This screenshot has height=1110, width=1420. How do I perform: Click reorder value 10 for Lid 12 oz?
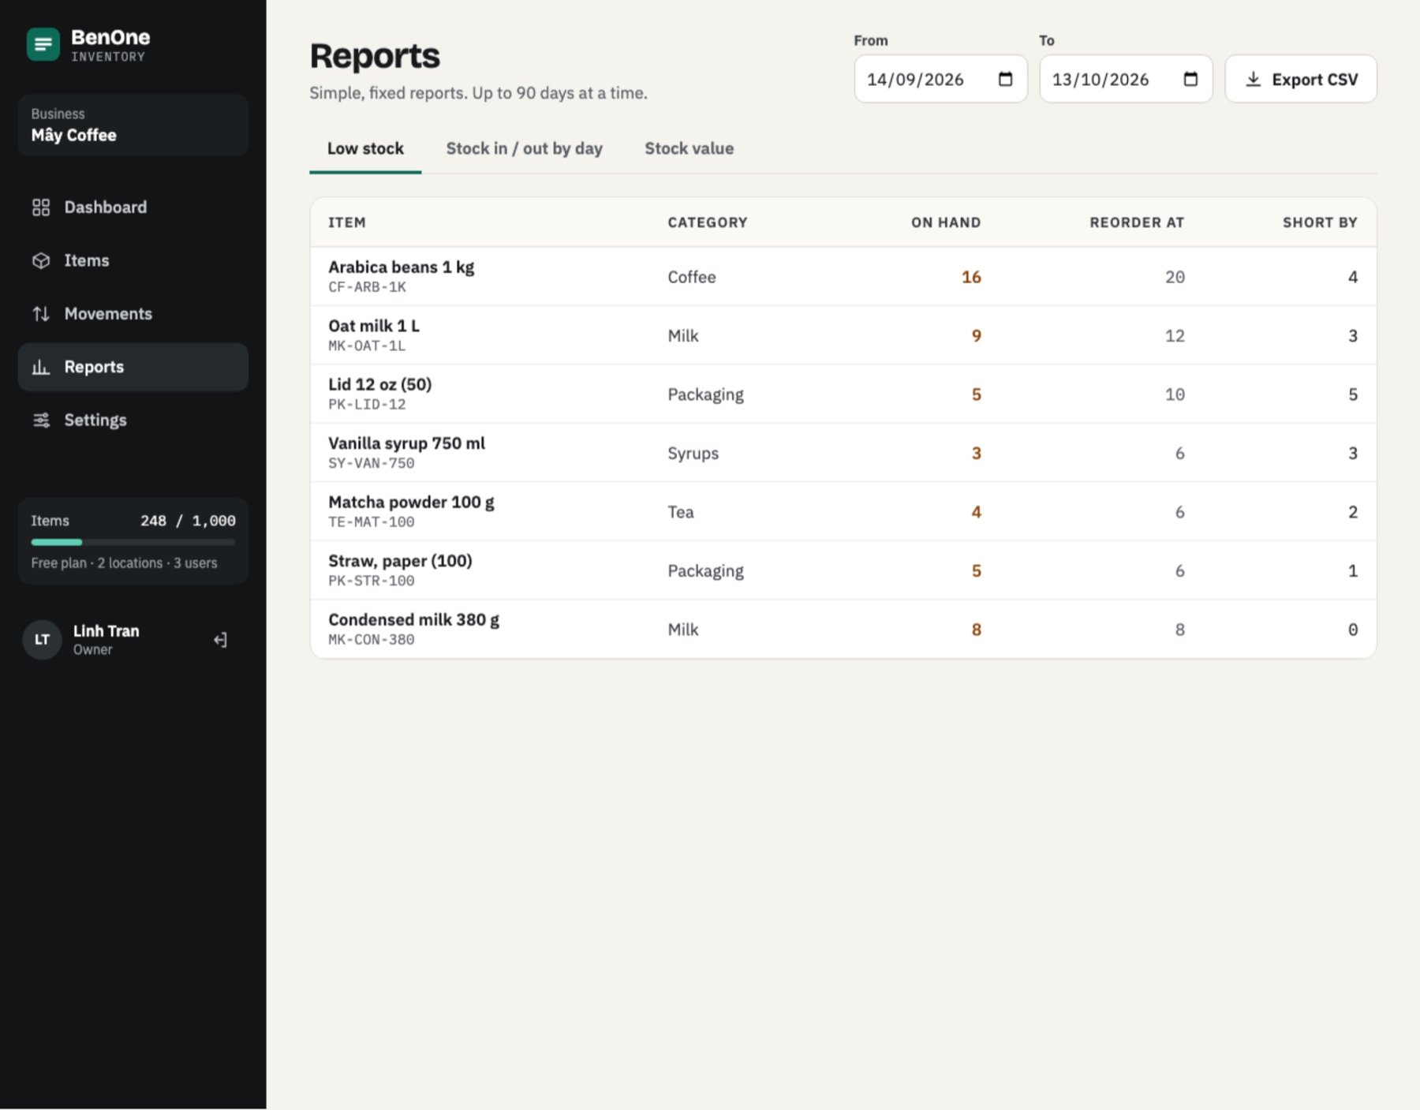point(1175,394)
